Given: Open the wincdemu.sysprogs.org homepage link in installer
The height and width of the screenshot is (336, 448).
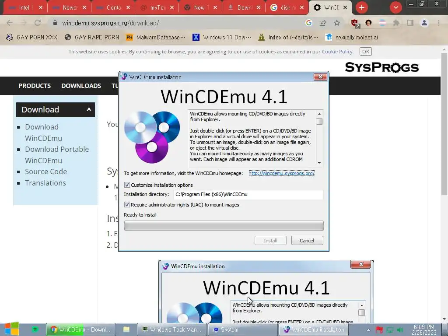Looking at the screenshot, I should tap(281, 173).
